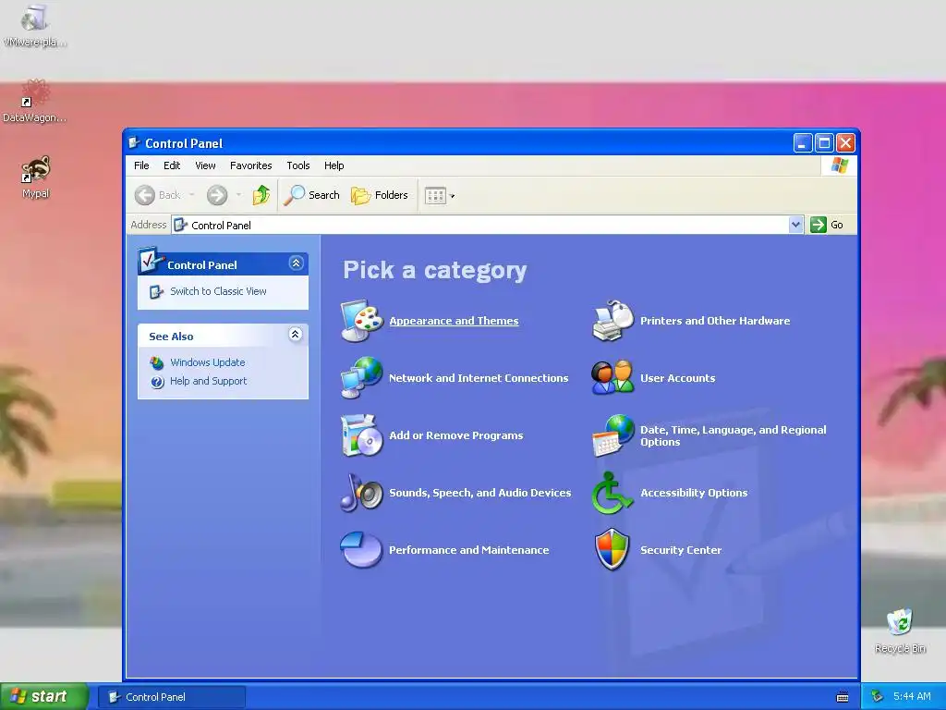
Task: Click the Switch to Classic View link
Action: pos(218,291)
